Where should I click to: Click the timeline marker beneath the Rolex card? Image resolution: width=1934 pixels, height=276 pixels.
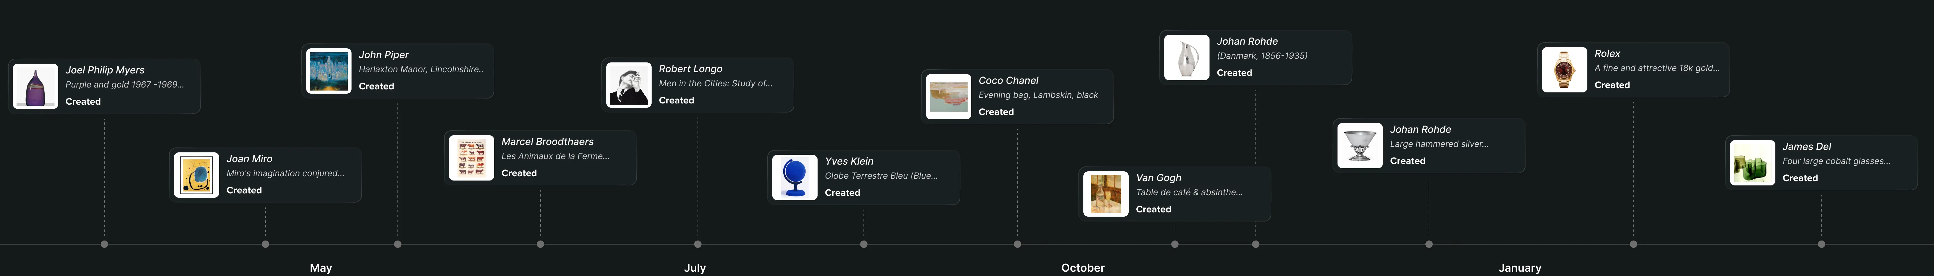1633,244
